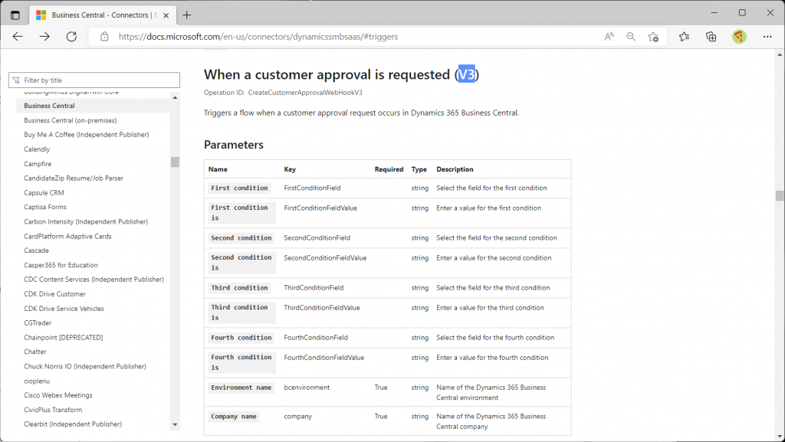Click the Zoom out magnifier icon
785x442 pixels.
point(631,37)
